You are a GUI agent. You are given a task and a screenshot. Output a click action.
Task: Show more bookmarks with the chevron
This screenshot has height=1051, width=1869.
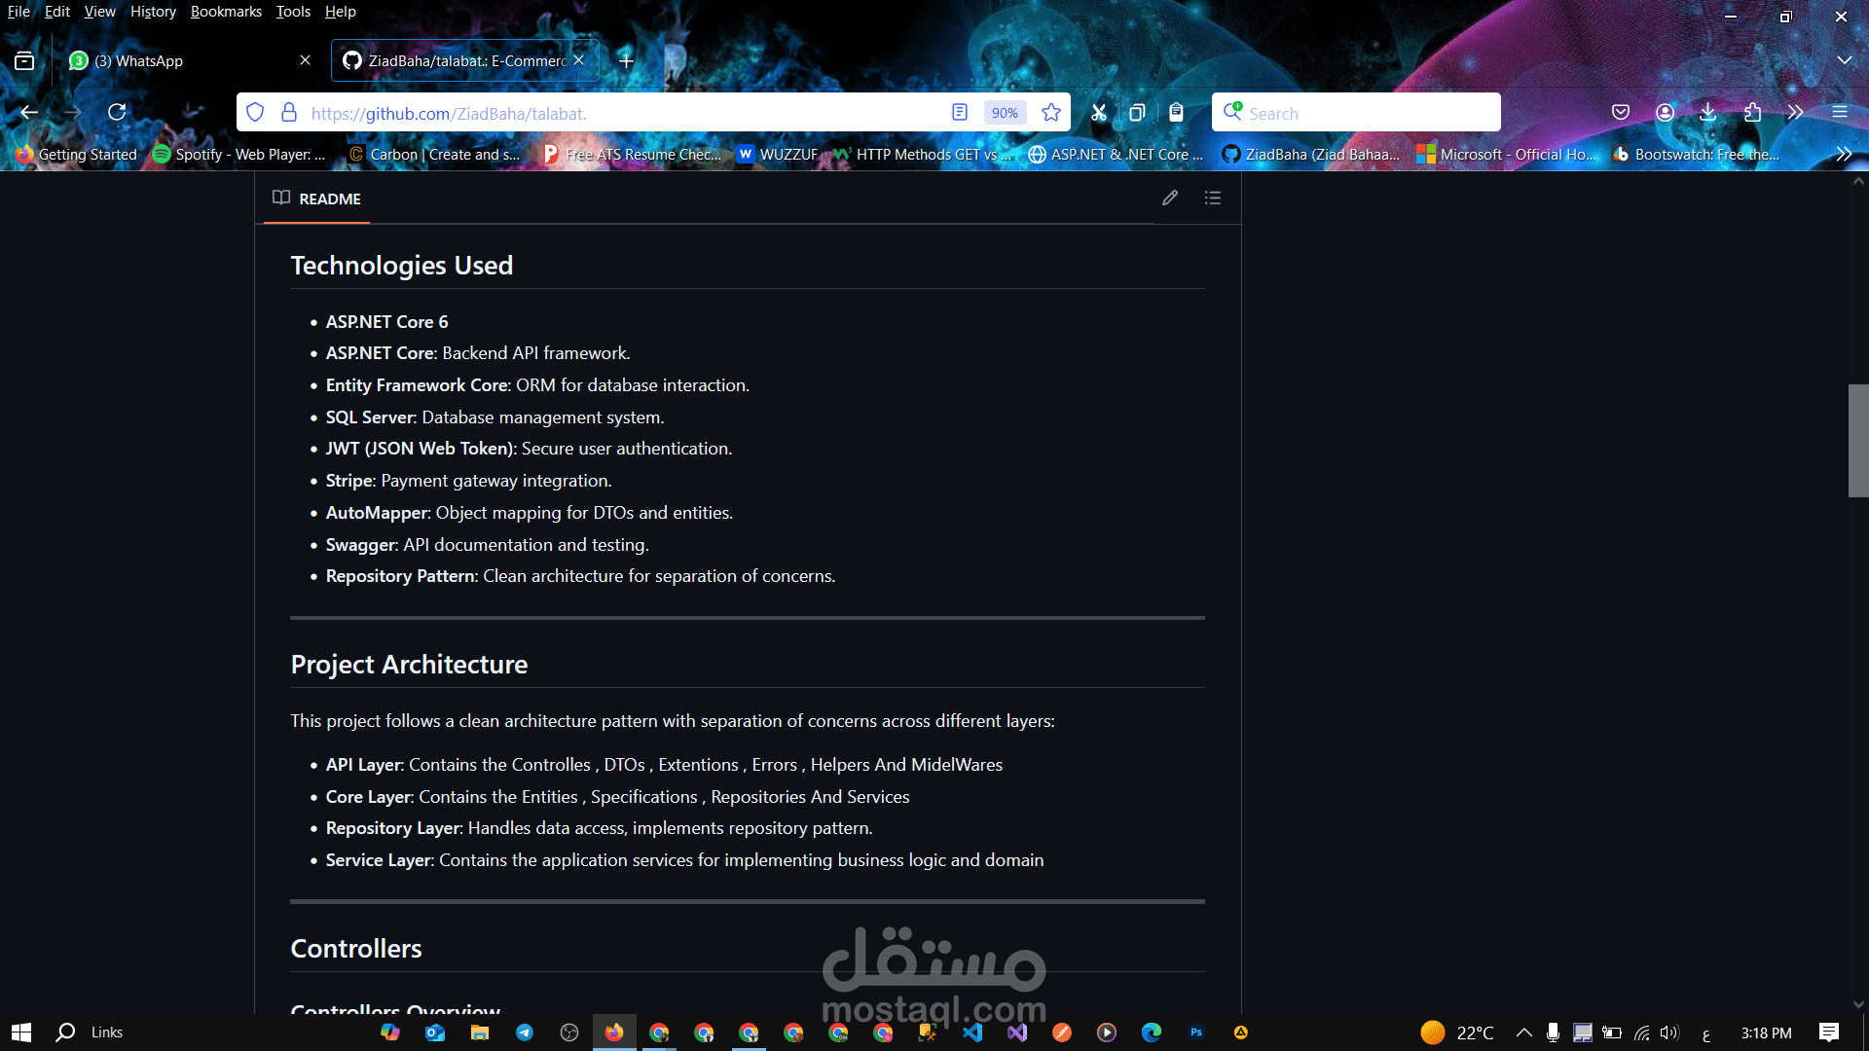[x=1843, y=155]
